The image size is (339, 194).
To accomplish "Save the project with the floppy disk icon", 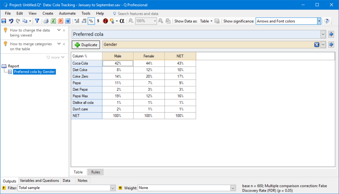I will [4, 21].
